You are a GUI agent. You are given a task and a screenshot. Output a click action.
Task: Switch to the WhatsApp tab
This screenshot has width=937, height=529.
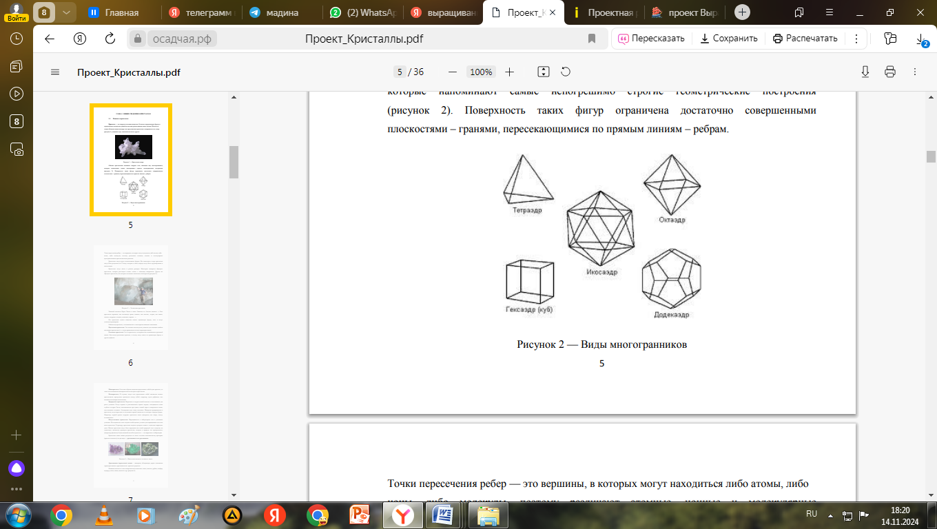[x=362, y=12]
